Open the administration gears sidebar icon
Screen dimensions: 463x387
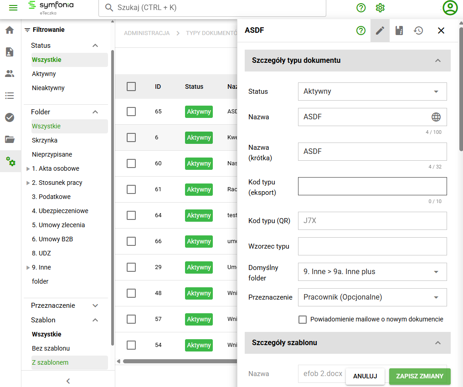(x=10, y=161)
